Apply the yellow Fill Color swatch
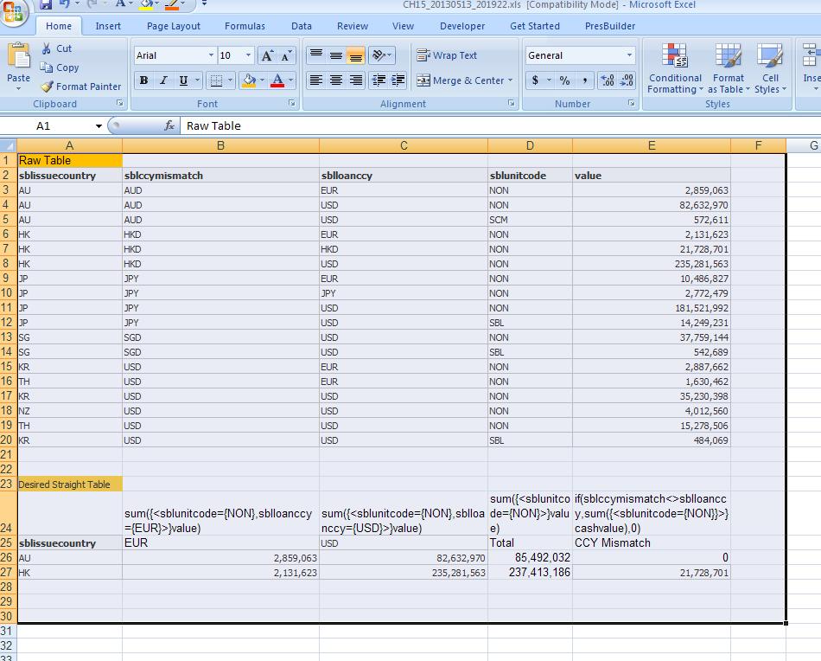This screenshot has height=661, width=821. [x=249, y=80]
